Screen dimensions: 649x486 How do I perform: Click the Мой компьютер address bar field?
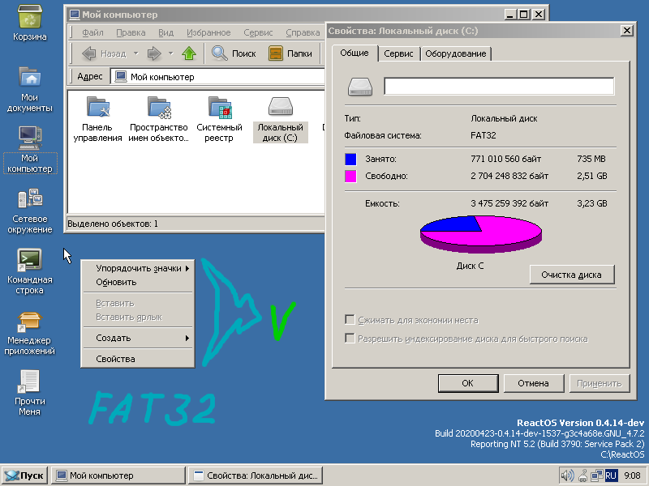pos(217,76)
